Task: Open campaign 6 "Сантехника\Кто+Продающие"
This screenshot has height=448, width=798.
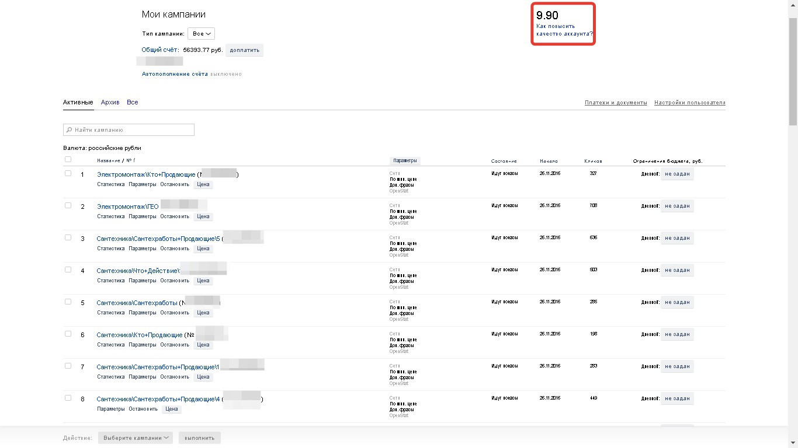Action: point(140,335)
